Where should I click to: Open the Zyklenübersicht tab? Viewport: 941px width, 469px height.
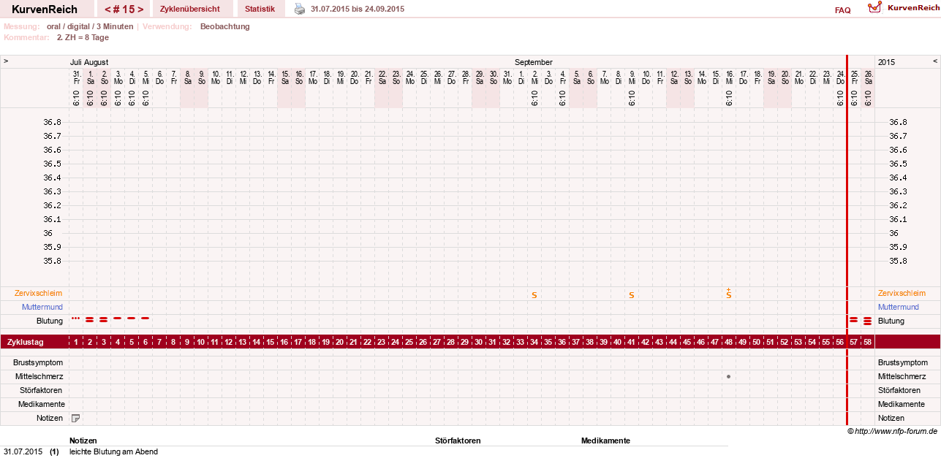tap(190, 9)
